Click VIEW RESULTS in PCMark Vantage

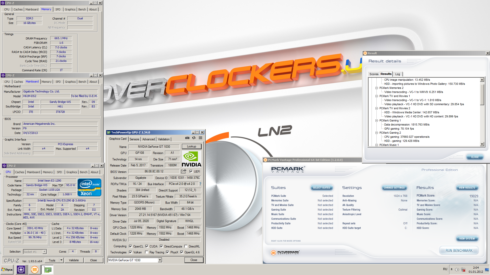point(467,188)
